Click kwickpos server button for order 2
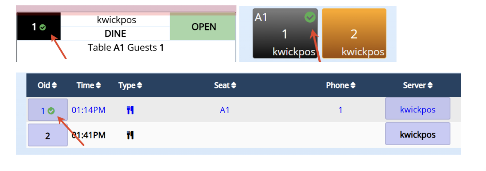Screen dimensions: 486x171 click(418, 134)
